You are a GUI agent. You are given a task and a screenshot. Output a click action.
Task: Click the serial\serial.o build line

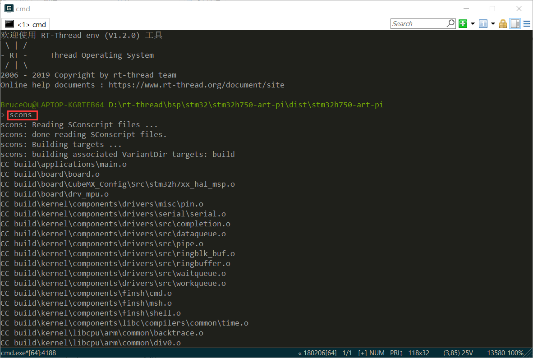[113, 214]
